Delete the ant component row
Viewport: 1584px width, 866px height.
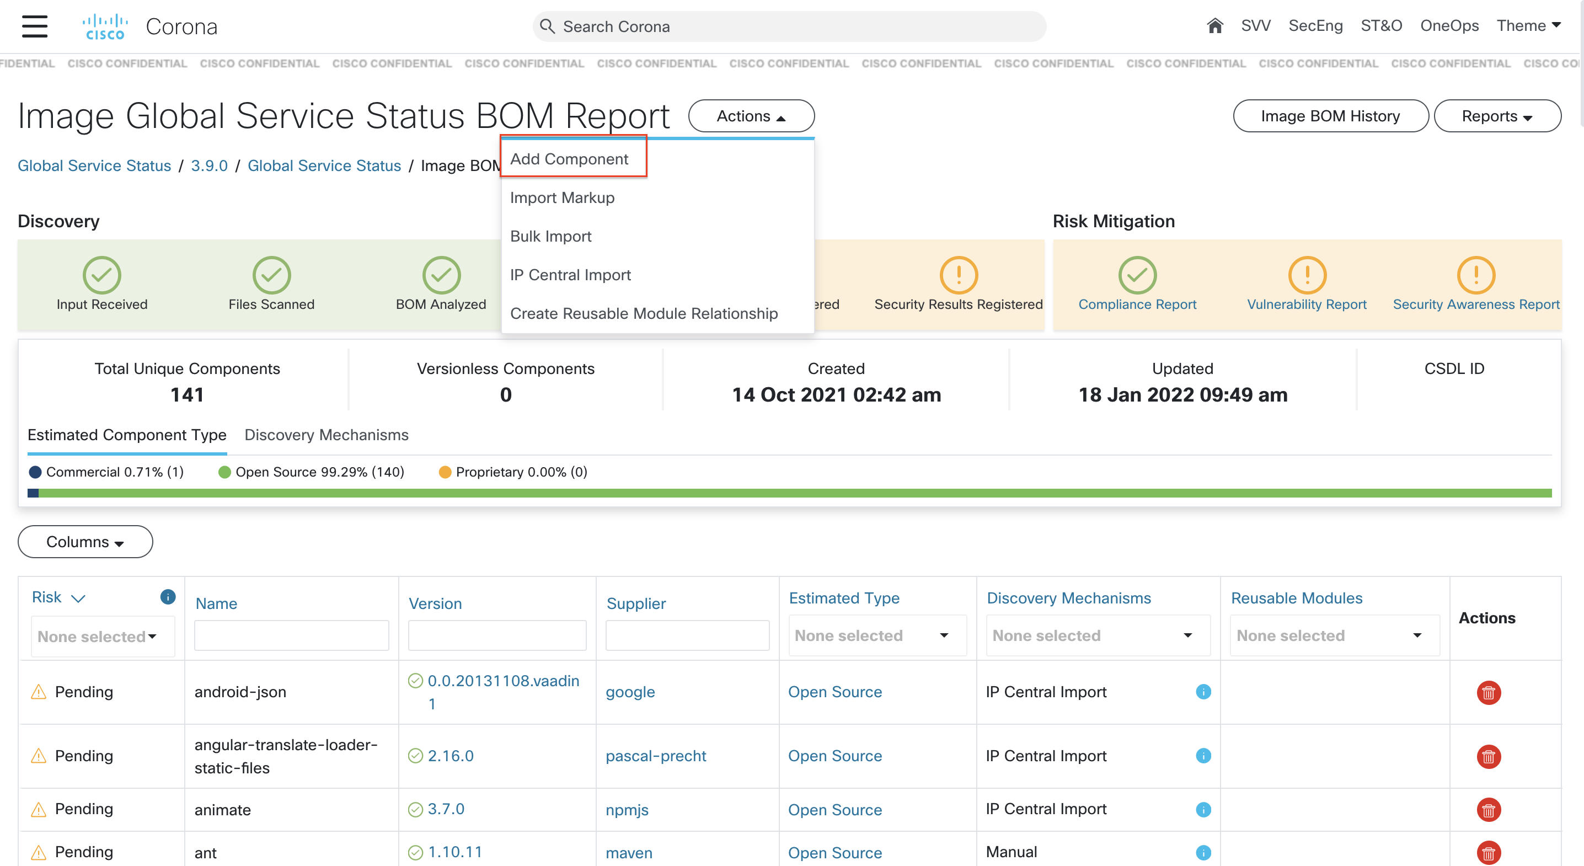point(1489,852)
